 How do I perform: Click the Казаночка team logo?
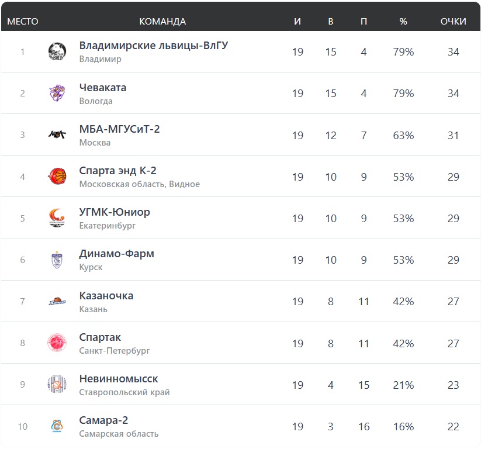[x=57, y=302]
